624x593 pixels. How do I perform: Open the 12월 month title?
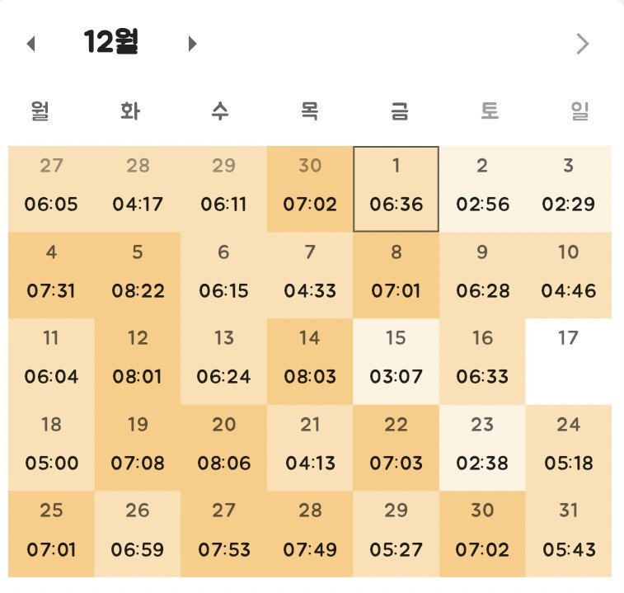coord(111,42)
